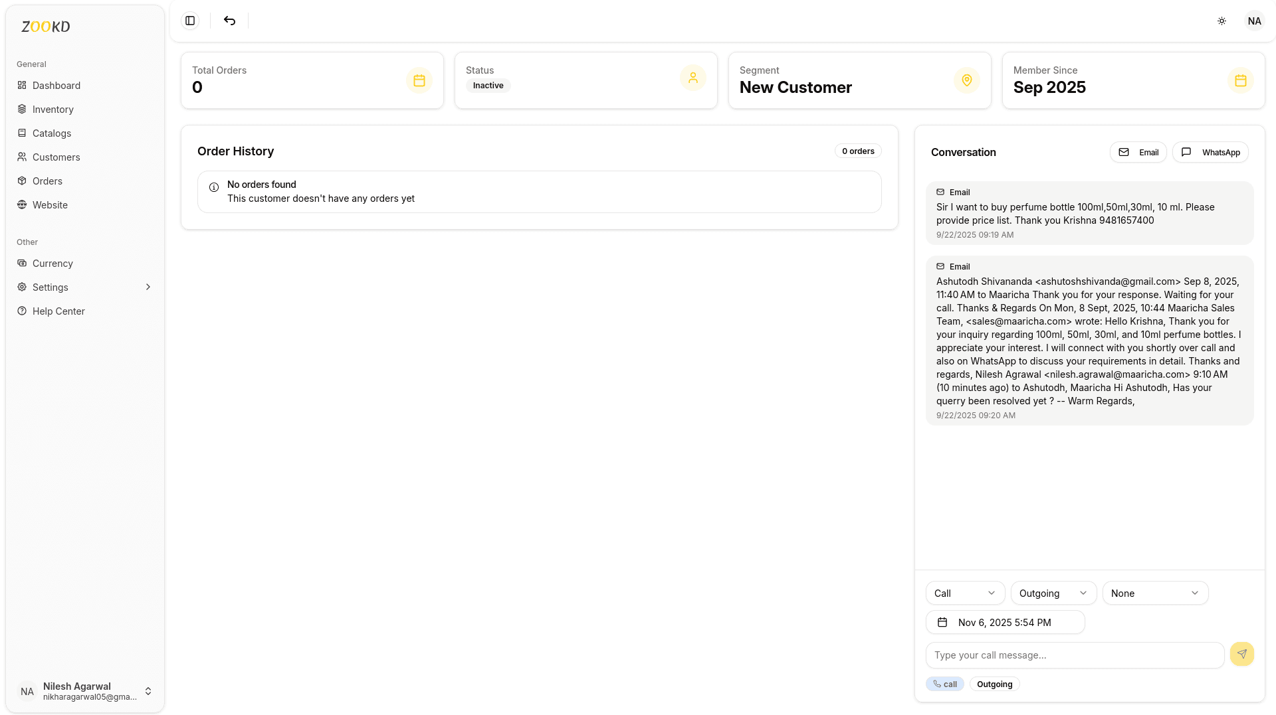Click the undo arrow in the top toolbar
The height and width of the screenshot is (715, 1276).
click(x=229, y=21)
